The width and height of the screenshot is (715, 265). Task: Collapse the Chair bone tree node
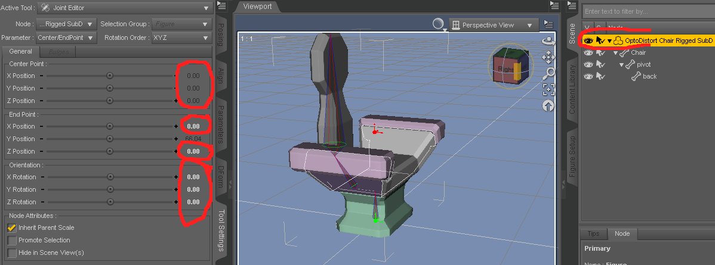pyautogui.click(x=615, y=53)
